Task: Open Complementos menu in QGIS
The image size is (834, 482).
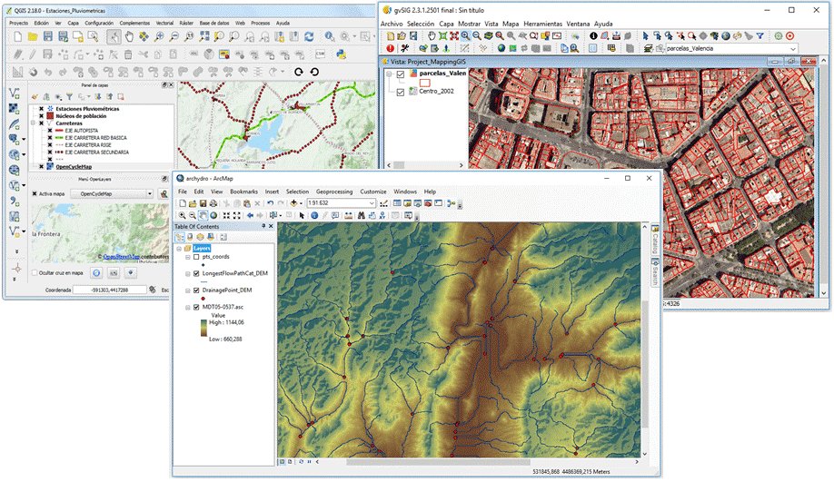Action: coord(134,23)
